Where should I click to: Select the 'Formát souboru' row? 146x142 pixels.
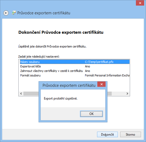pos(75,75)
